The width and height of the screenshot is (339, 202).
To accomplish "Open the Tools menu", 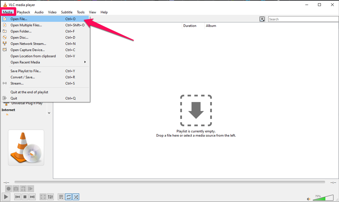I will click(x=81, y=12).
